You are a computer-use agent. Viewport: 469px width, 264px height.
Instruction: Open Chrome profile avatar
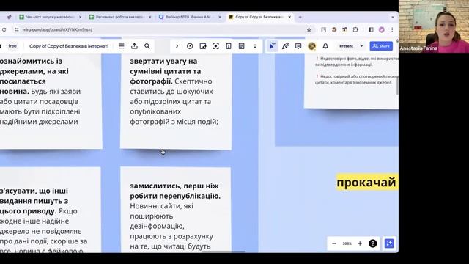coord(381,29)
